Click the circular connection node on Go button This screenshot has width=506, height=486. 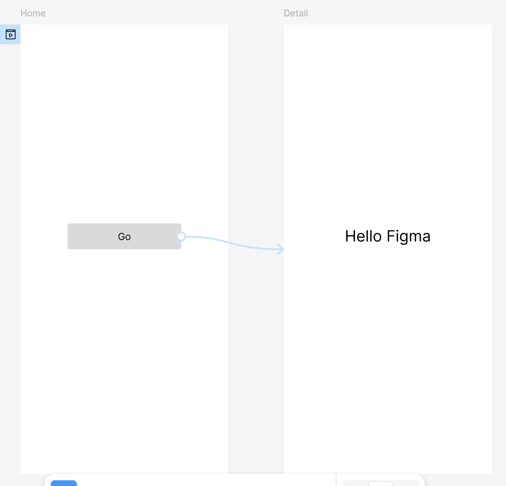181,236
